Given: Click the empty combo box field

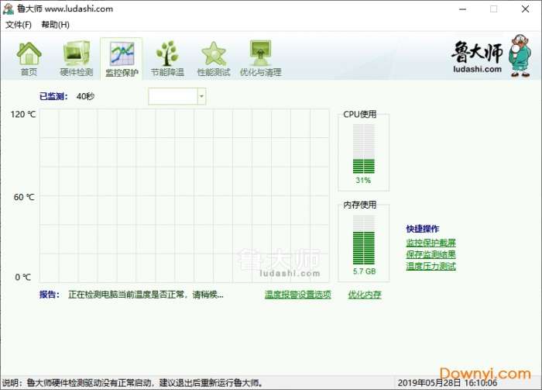Looking at the screenshot, I should [173, 96].
